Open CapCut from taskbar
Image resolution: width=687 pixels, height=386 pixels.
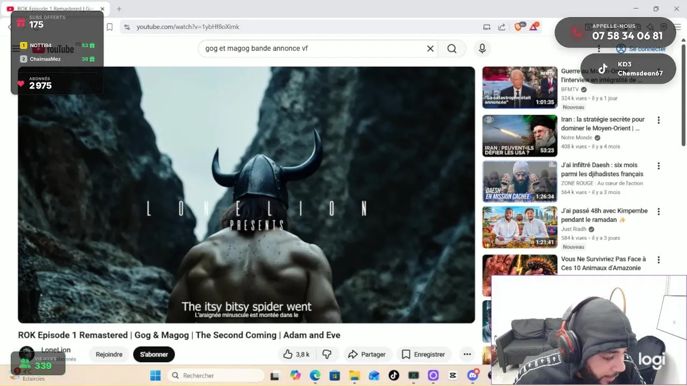(x=453, y=375)
